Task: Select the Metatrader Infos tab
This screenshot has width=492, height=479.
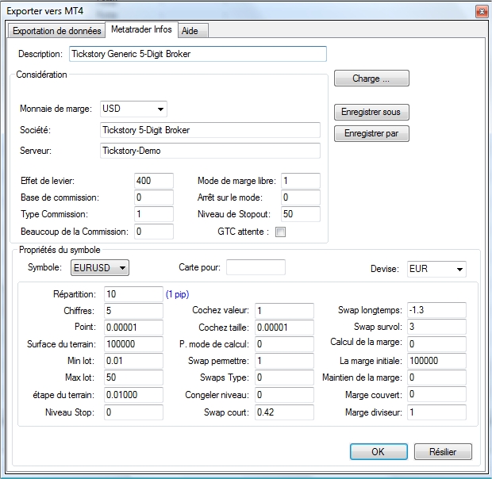Action: coord(140,30)
